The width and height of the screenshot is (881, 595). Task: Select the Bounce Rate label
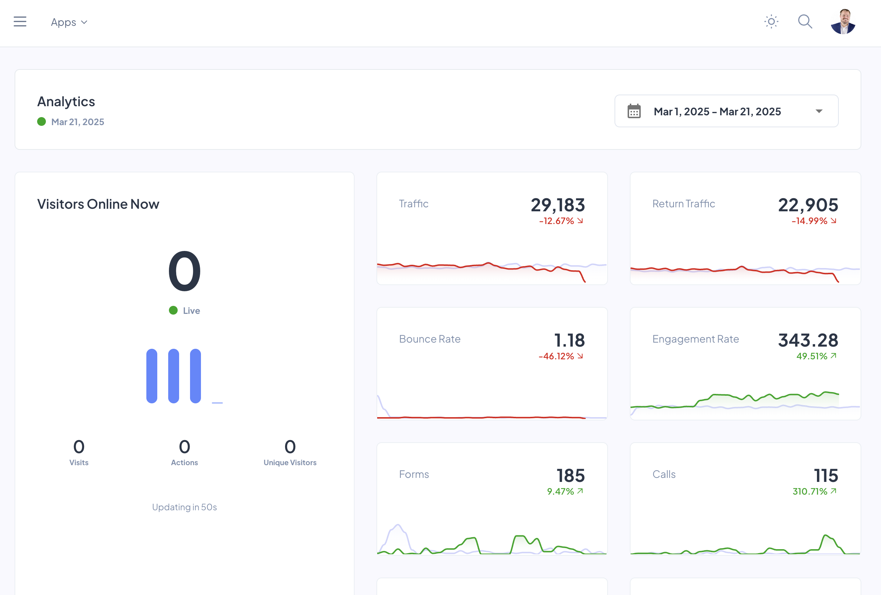[x=430, y=339]
